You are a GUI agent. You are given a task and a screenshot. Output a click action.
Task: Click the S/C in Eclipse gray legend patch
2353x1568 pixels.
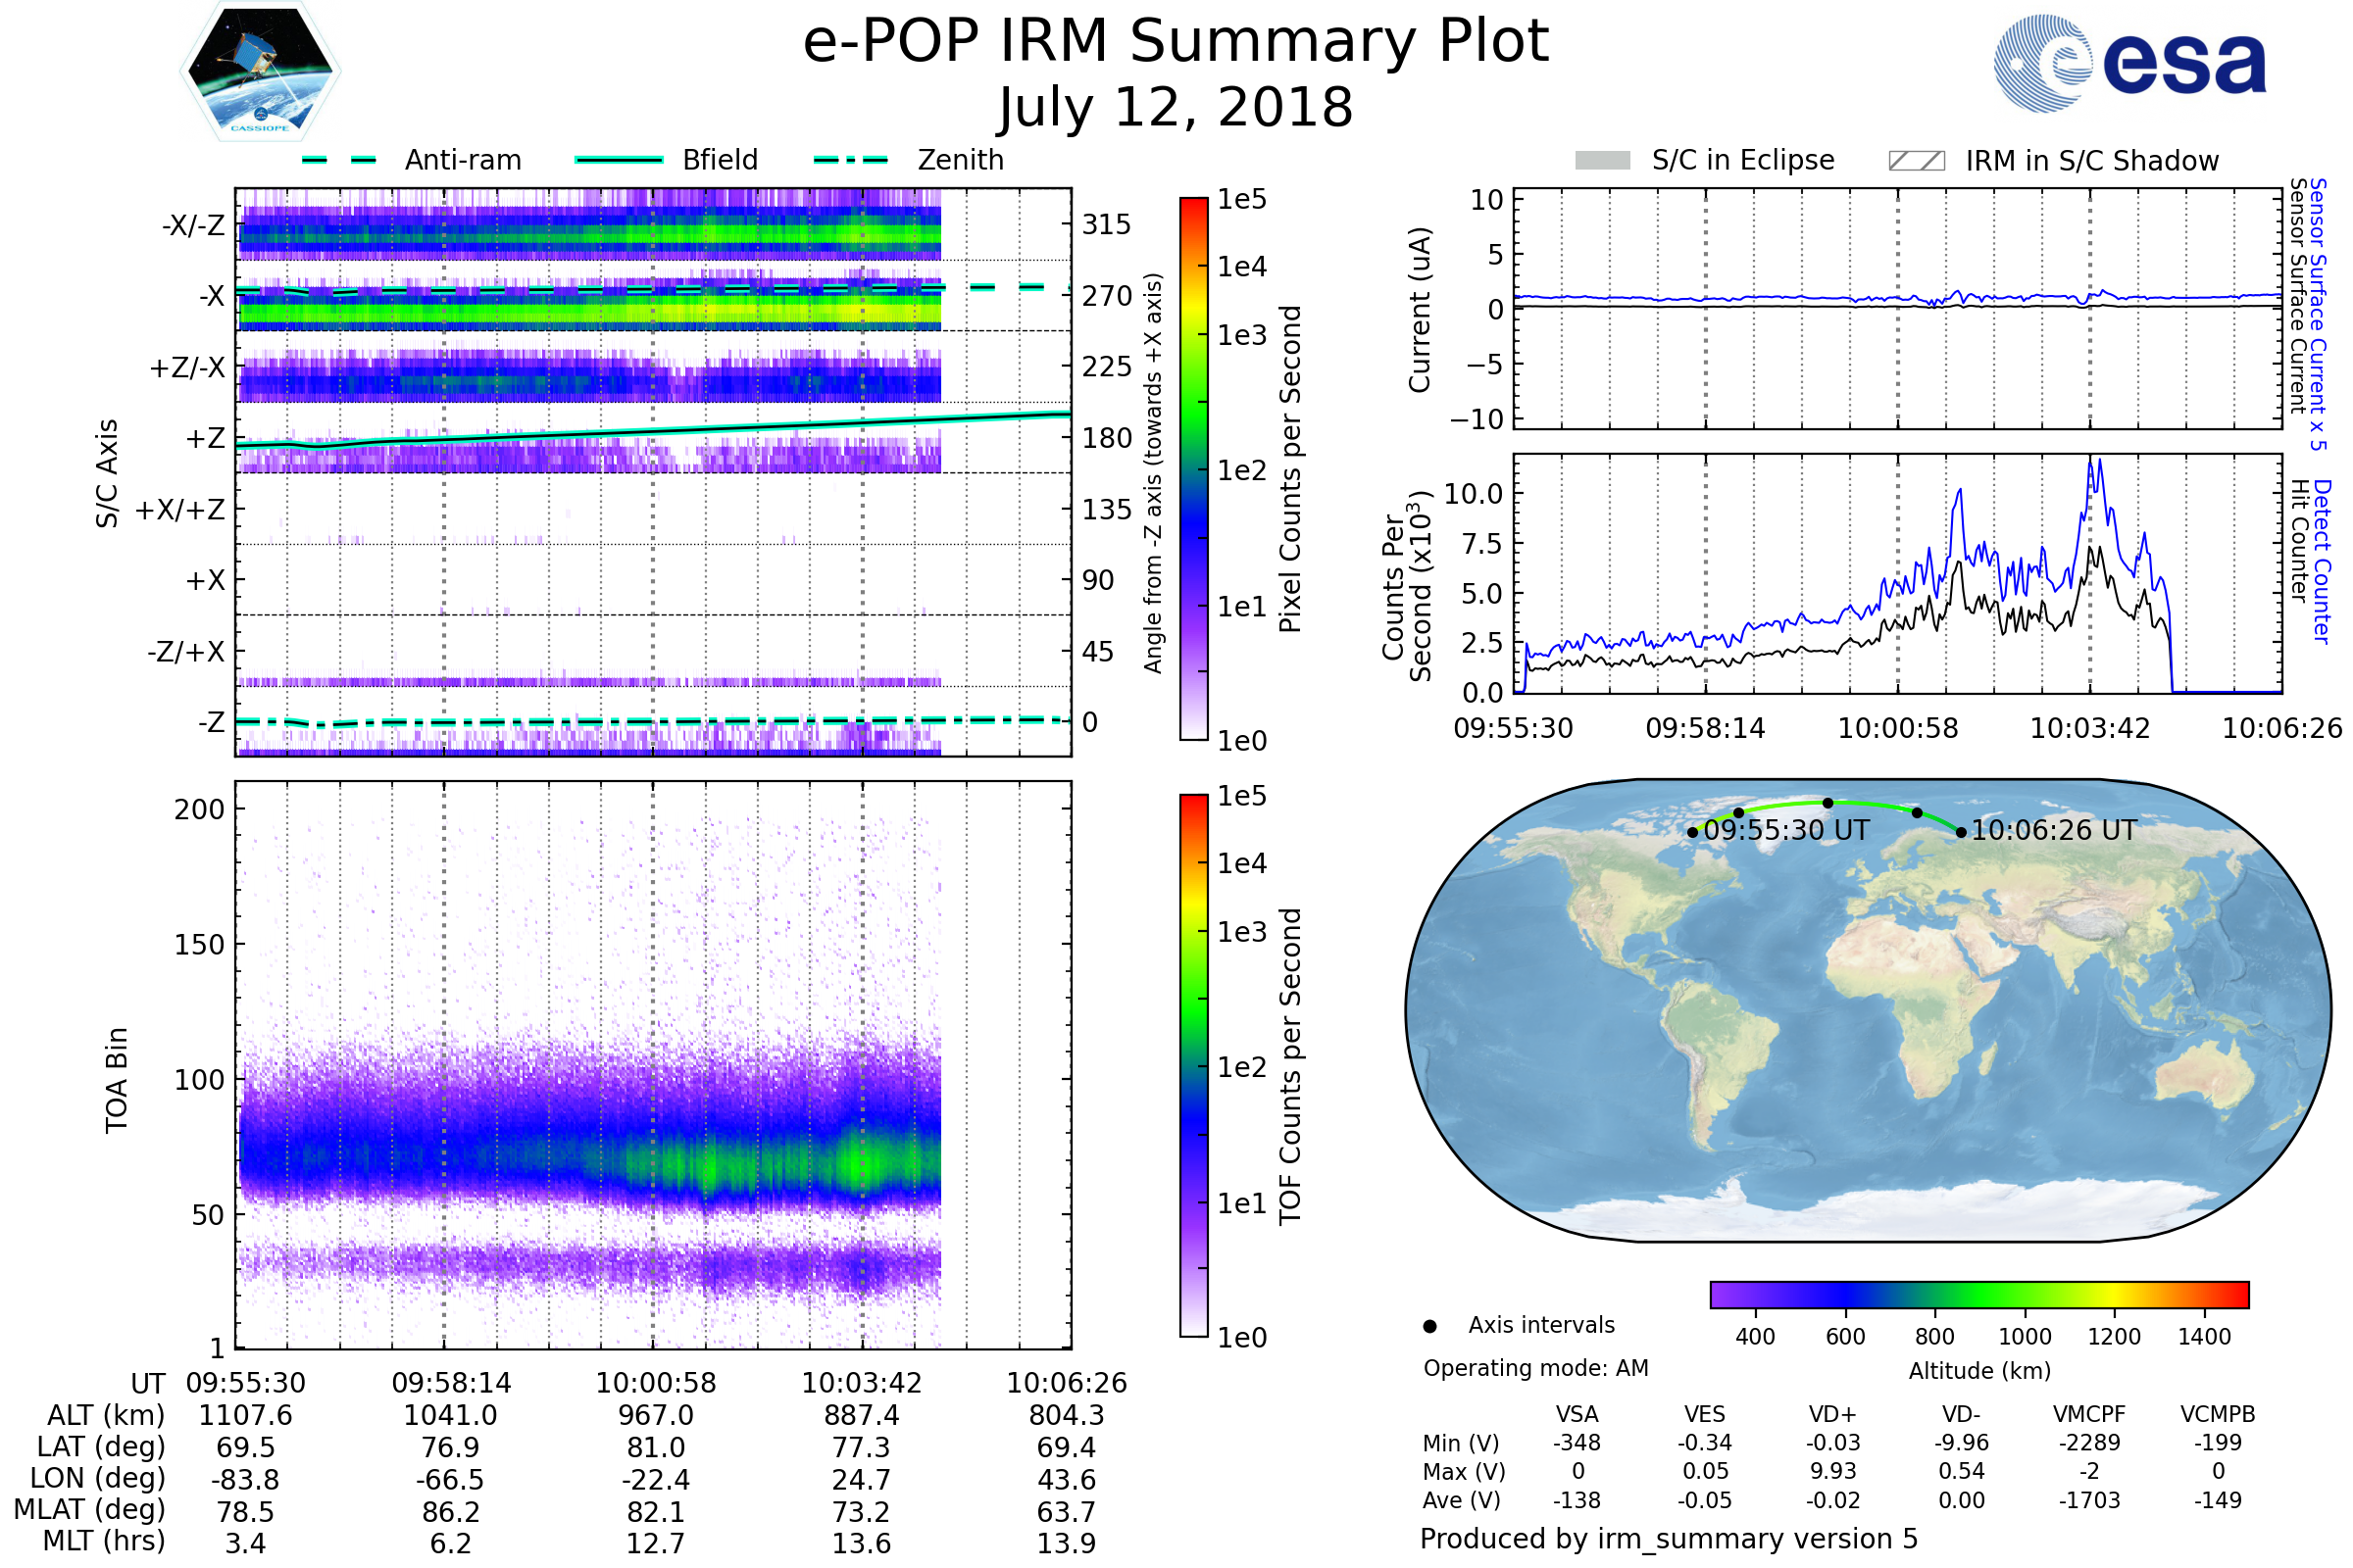(1603, 161)
